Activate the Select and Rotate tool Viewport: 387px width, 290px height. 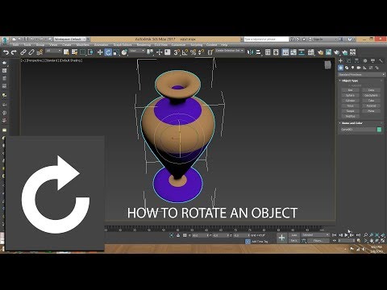tap(108, 52)
